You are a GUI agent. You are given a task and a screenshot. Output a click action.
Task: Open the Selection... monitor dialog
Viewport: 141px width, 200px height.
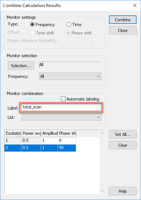[21, 66]
